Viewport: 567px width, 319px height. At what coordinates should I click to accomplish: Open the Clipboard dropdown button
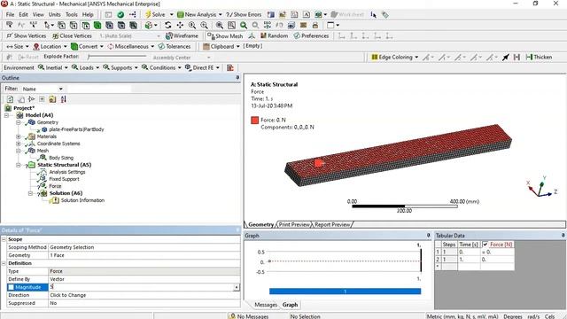pos(221,47)
